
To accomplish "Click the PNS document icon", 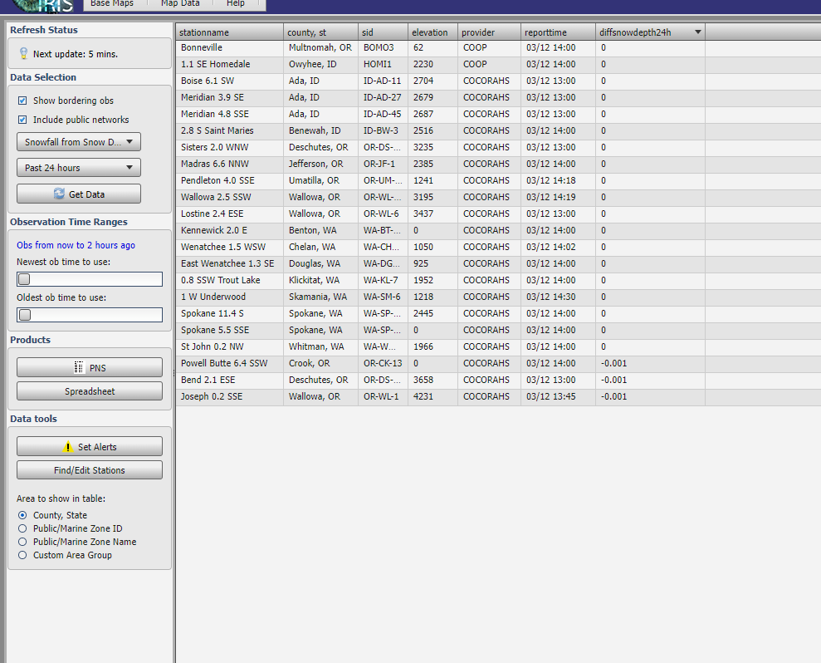I will click(79, 368).
